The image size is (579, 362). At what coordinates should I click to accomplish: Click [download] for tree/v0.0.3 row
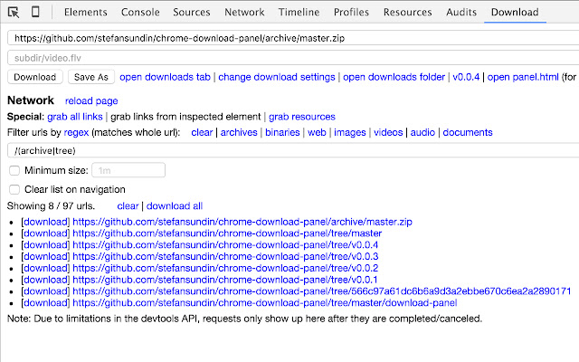click(x=45, y=256)
